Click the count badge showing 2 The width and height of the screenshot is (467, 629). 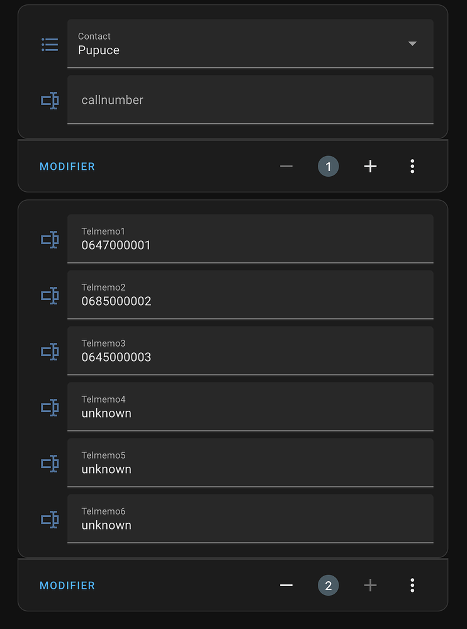point(328,585)
